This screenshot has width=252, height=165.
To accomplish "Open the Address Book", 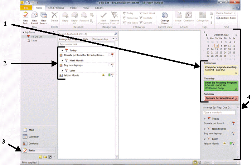I will click(226, 18).
